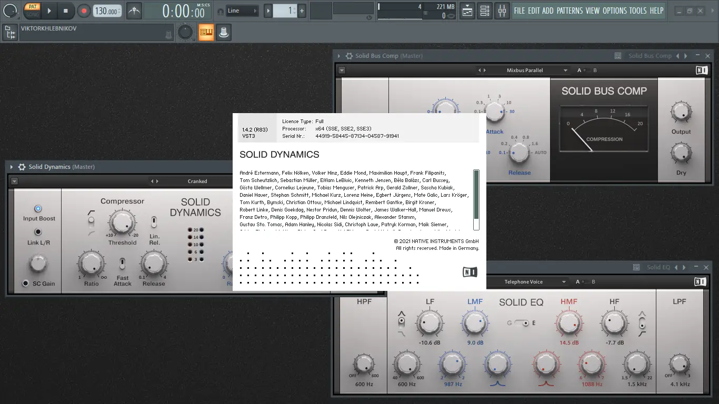Screen dimensions: 719x404
Task: Click the preset arrows next to Cranked
Action: click(154, 181)
